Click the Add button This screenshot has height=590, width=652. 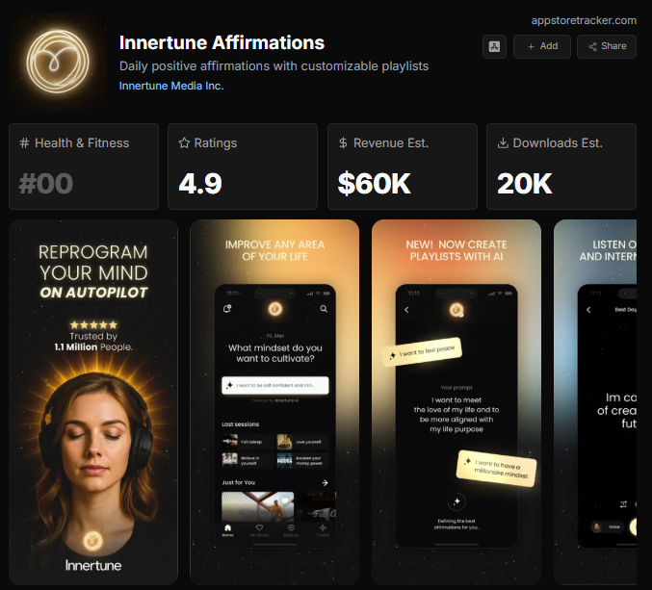[x=542, y=46]
